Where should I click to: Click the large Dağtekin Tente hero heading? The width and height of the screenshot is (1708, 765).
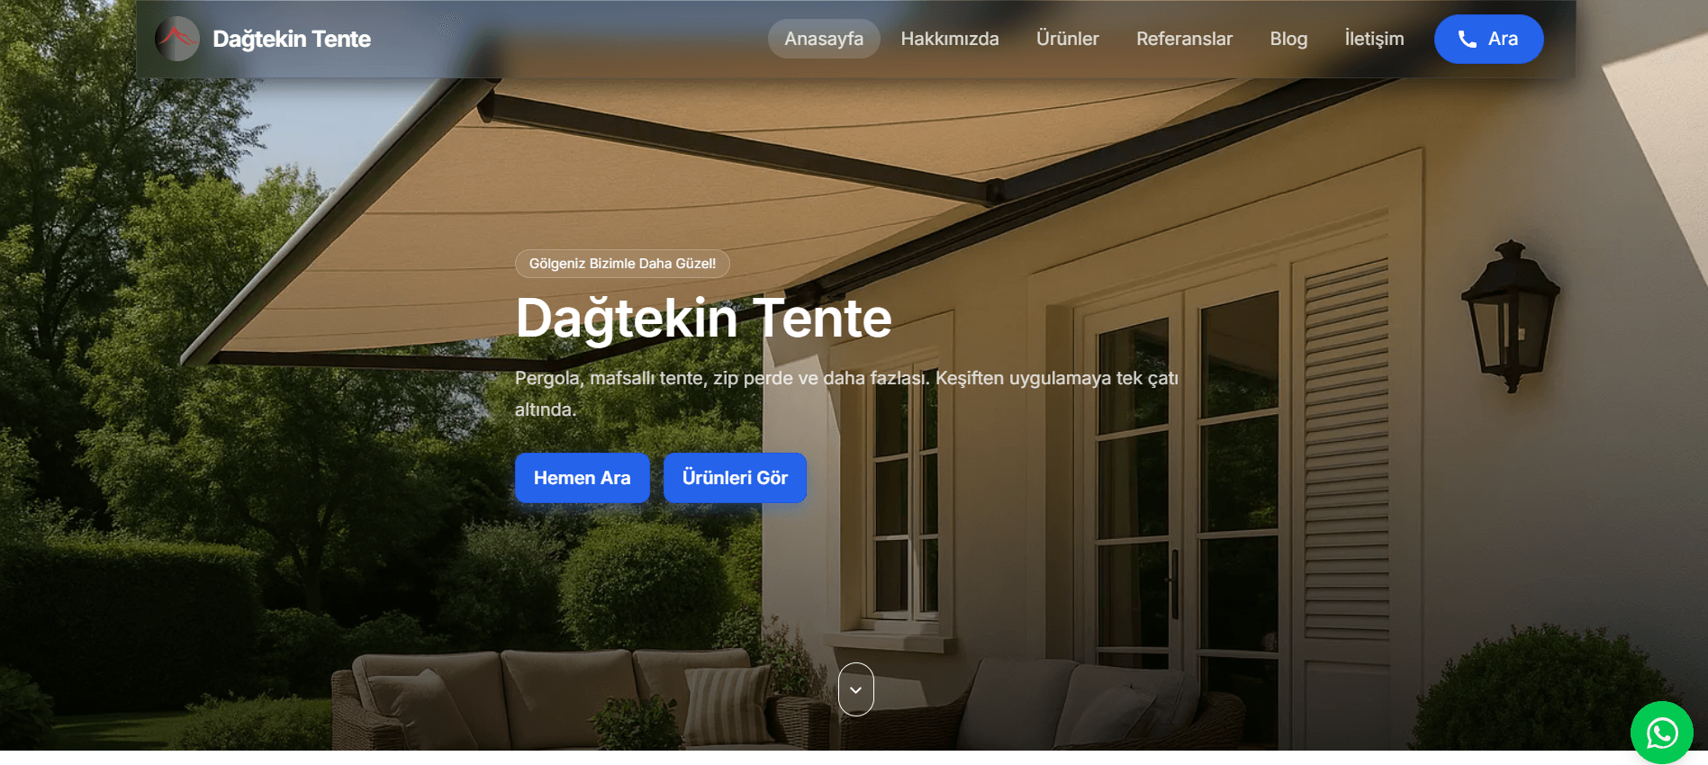click(703, 319)
